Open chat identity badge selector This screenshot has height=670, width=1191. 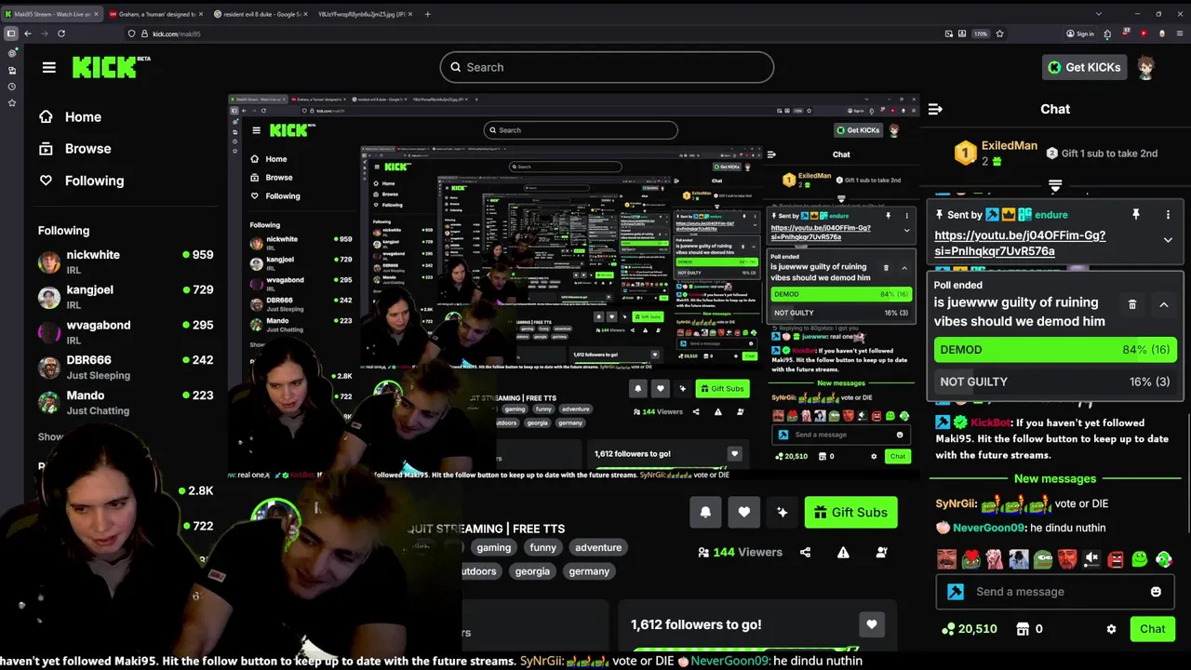[x=956, y=592]
